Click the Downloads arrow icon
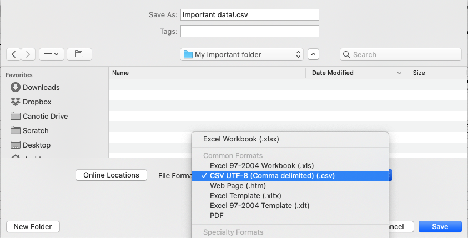This screenshot has width=468, height=238. tap(15, 88)
